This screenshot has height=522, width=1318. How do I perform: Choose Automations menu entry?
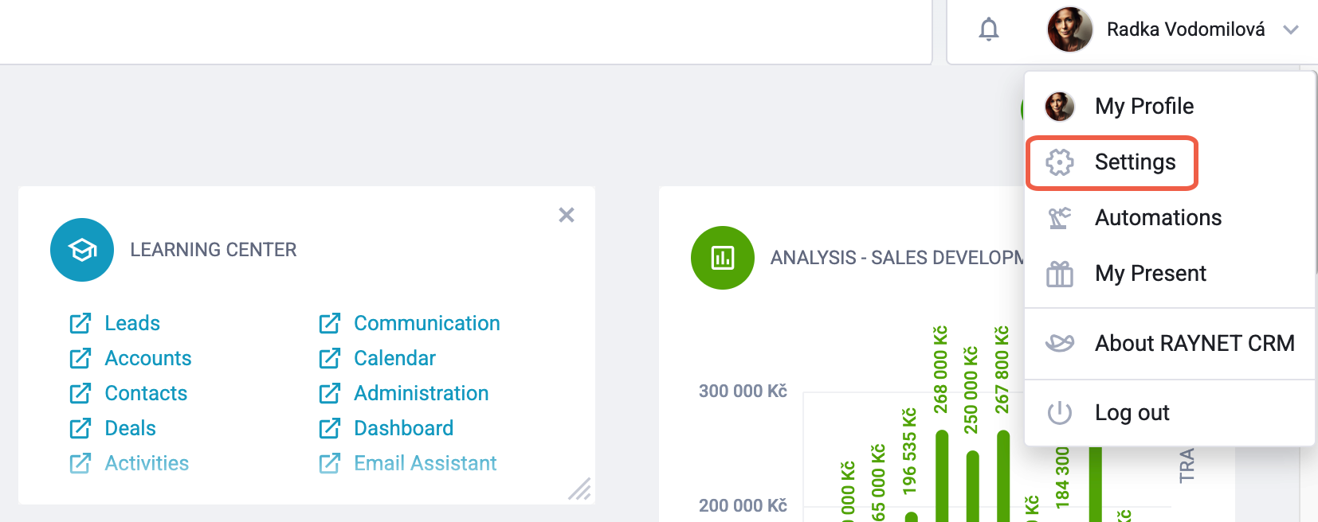(1158, 218)
